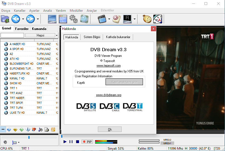Select TRT 1 in channel list

pos(29,88)
